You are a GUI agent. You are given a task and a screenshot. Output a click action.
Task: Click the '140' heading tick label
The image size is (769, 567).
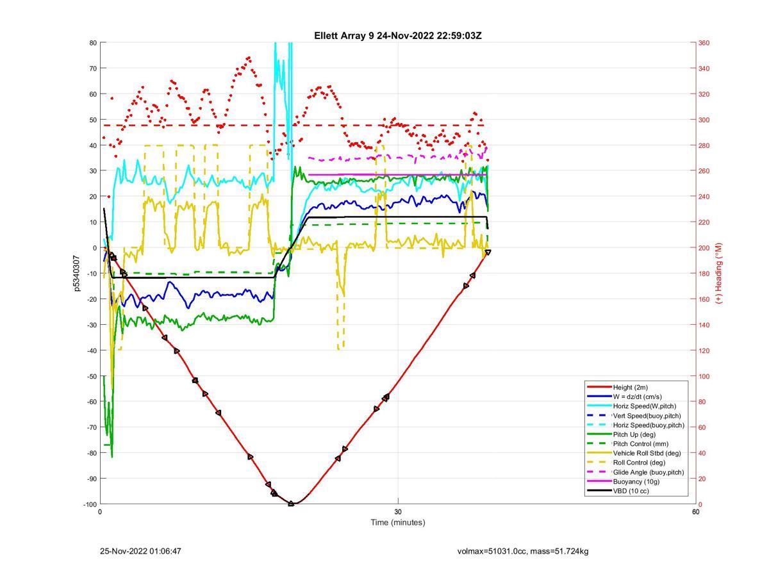tap(704, 325)
